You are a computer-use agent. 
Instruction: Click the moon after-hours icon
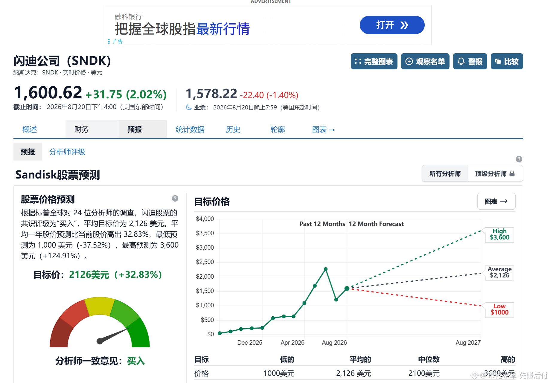[x=189, y=107]
